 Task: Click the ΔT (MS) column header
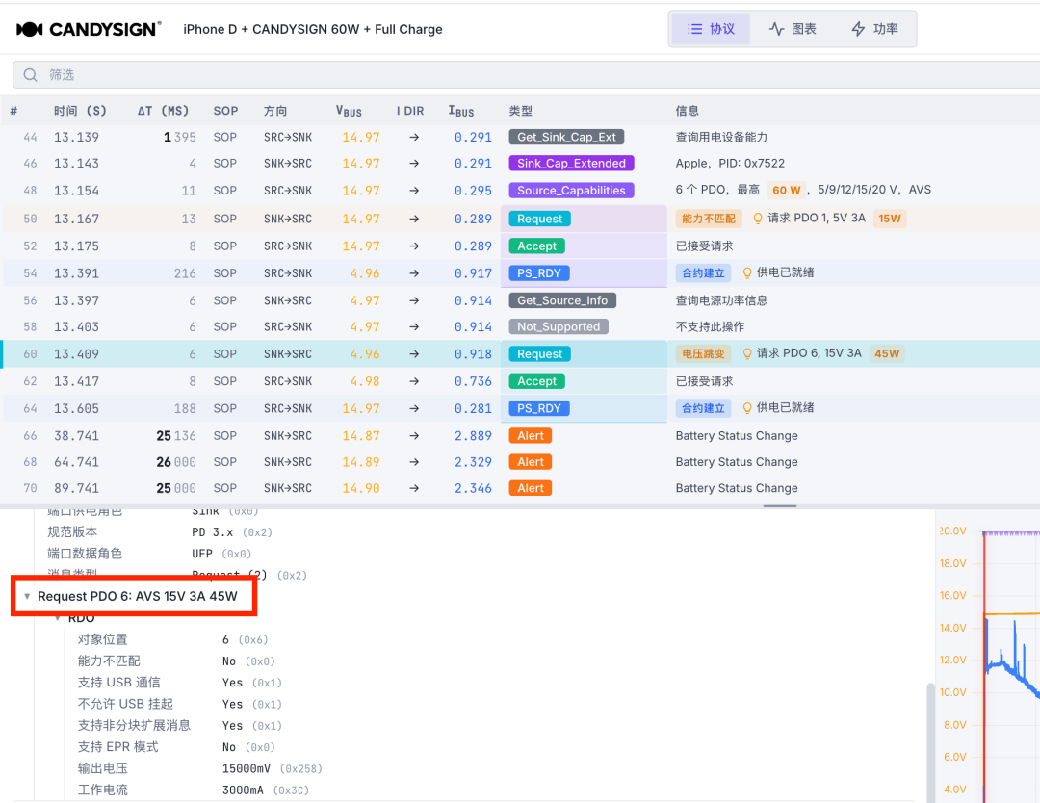coord(163,111)
